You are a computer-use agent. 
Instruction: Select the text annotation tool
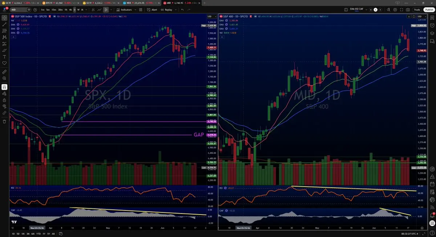pyautogui.click(x=4, y=57)
